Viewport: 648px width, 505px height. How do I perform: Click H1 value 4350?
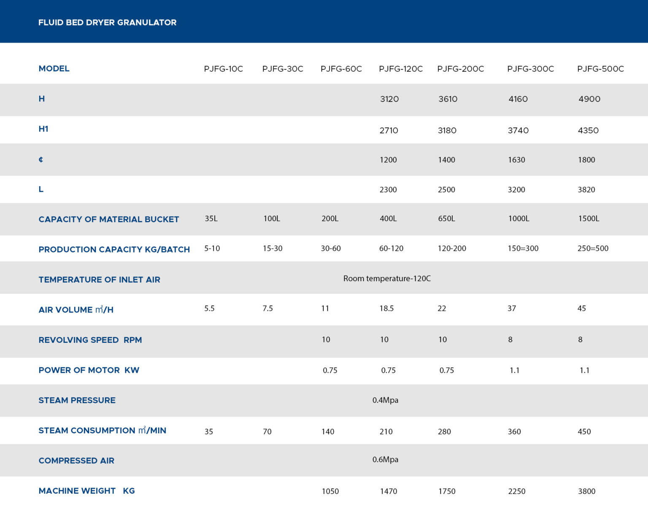[589, 130]
